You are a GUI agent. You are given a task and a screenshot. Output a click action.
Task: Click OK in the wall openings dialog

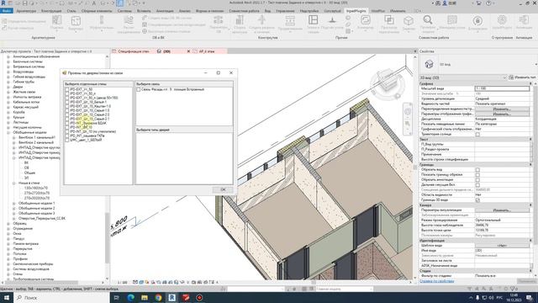coord(223,189)
